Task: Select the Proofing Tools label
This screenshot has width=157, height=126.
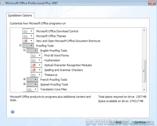Action: point(45,46)
